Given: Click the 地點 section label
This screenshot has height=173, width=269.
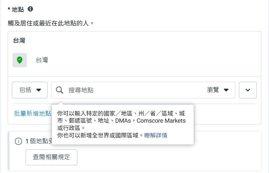Looking at the screenshot, I should click(18, 9).
